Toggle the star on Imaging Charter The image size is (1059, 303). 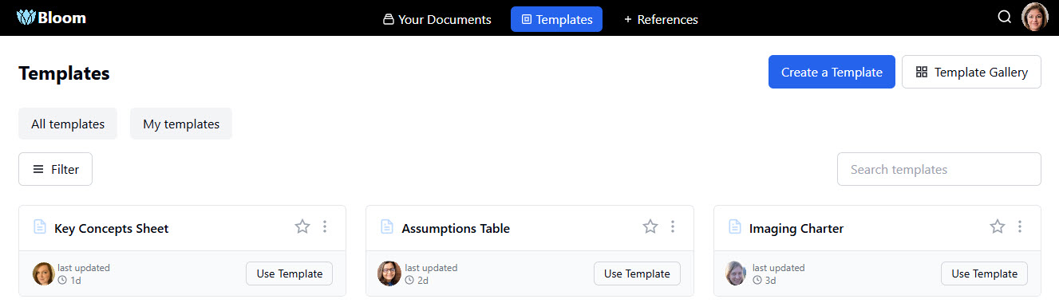coord(998,227)
